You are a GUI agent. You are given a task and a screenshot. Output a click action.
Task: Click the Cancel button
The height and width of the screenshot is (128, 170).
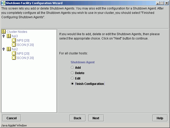pyautogui.click(x=12, y=118)
